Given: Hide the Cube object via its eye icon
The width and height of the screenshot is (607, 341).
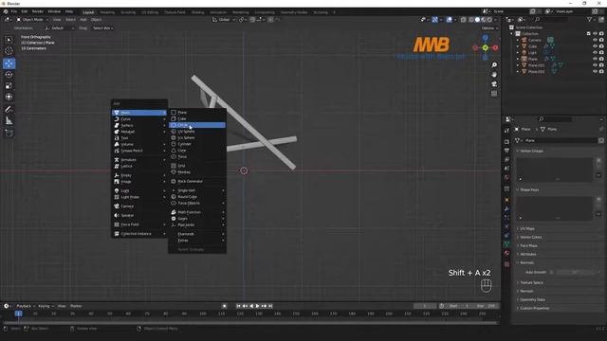Looking at the screenshot, I should click(x=595, y=46).
